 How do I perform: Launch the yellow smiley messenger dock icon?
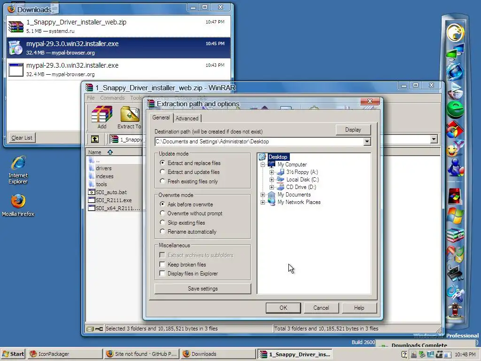point(455,149)
